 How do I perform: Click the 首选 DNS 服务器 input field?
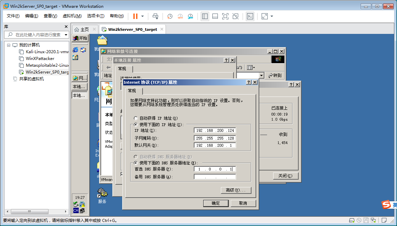pyautogui.click(x=215, y=169)
